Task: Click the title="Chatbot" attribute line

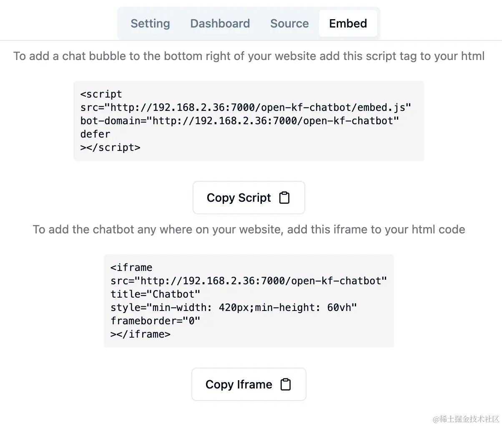Action: coord(155,294)
